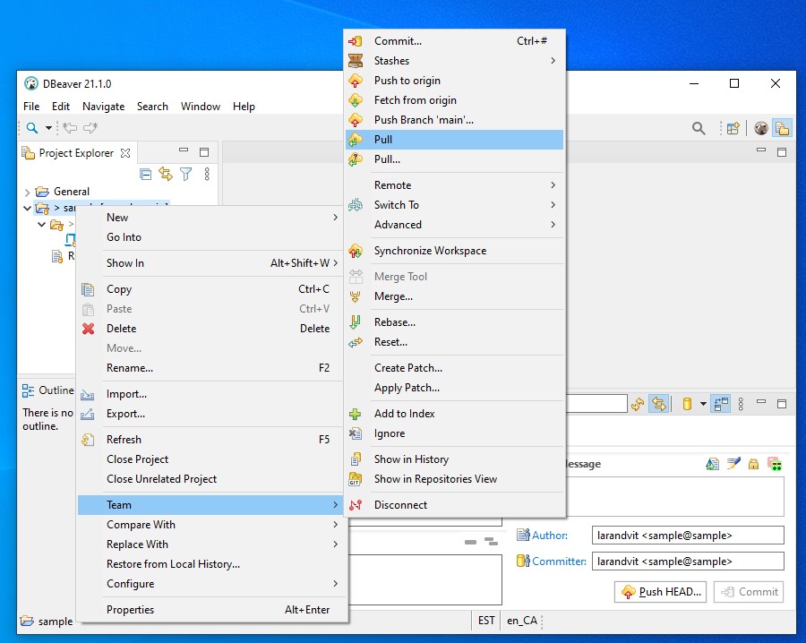
Task: Choose Restore from Local History...
Action: click(211, 564)
